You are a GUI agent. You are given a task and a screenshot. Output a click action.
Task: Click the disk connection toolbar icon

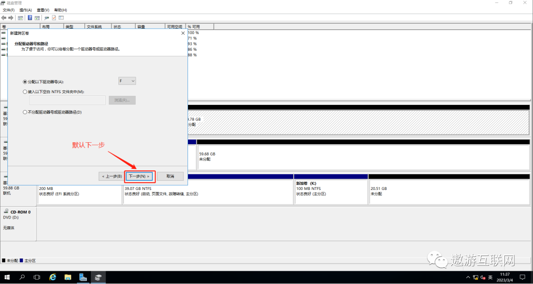[x=47, y=18]
